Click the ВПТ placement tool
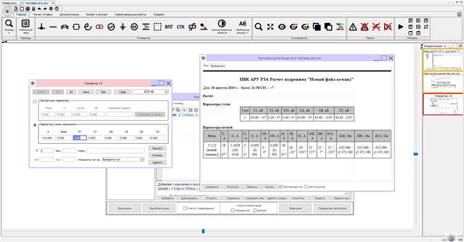 [x=169, y=27]
